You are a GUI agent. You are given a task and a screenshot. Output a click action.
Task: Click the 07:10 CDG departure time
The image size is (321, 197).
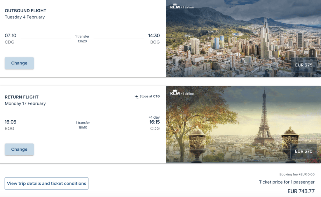pyautogui.click(x=11, y=36)
